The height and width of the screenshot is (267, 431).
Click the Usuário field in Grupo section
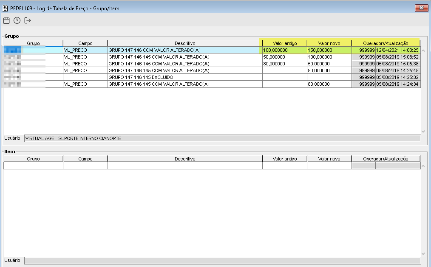[222, 138]
